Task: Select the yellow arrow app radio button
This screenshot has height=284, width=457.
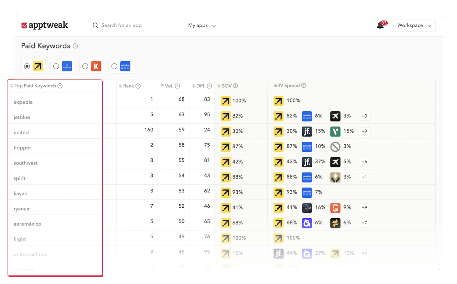Action: pyautogui.click(x=27, y=66)
